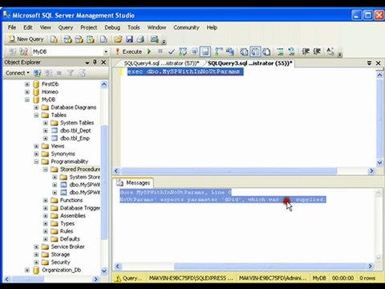Toggle the Object Explorer auto-hide pin
Image resolution: width=385 pixels, height=289 pixels.
(95, 63)
